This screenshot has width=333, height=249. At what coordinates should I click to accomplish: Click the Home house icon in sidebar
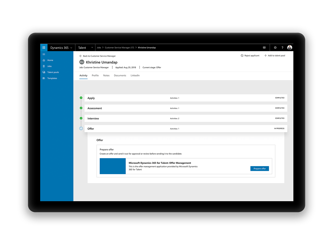click(44, 60)
